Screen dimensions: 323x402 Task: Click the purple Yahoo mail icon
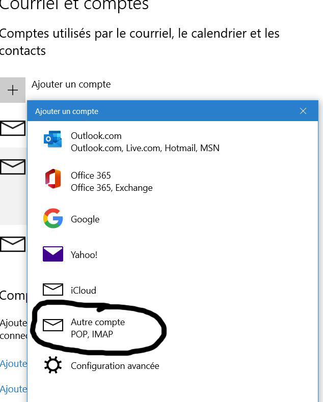(53, 254)
